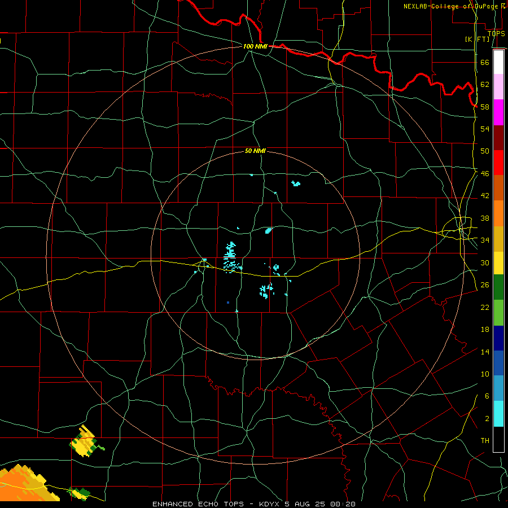Click the 50 scale value on the legend

(x=485, y=151)
